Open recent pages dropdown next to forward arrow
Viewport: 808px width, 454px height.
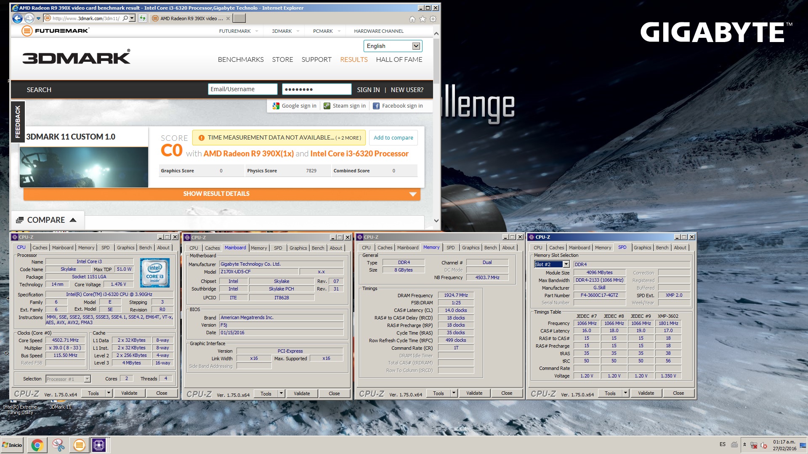38,18
